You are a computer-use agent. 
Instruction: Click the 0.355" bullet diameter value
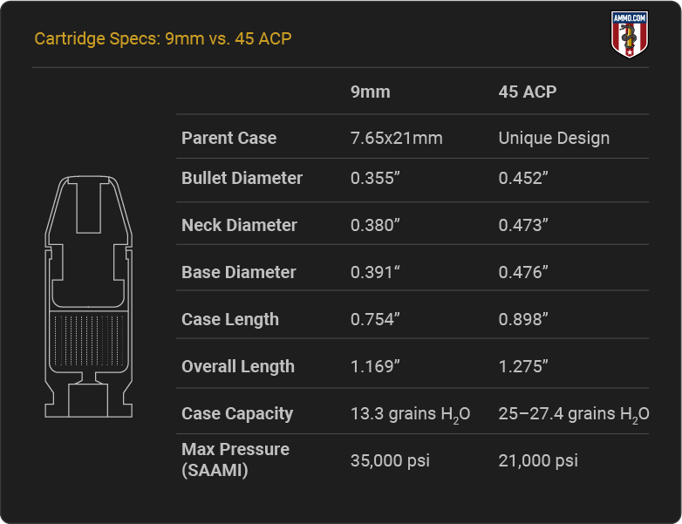[x=375, y=178]
